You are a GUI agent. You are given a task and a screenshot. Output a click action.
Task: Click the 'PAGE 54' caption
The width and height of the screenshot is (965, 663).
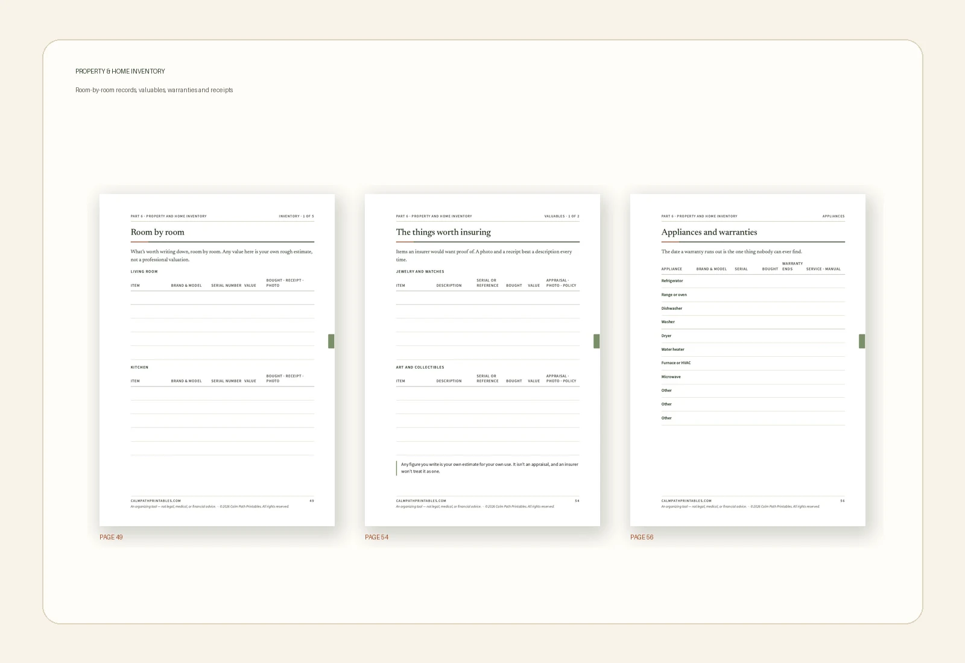pos(376,537)
